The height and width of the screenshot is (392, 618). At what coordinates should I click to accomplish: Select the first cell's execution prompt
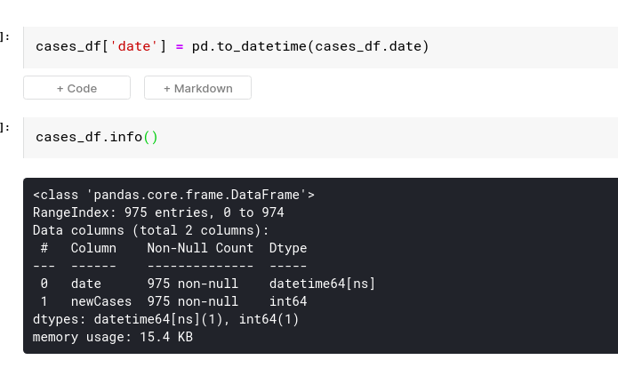point(5,37)
